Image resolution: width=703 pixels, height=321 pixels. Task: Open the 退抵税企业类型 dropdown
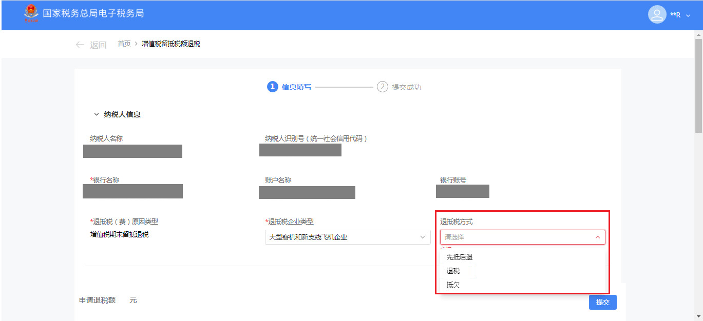[x=348, y=237]
